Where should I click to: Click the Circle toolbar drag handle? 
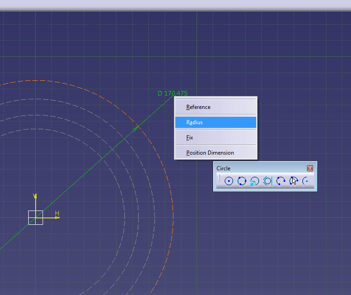coord(219,178)
